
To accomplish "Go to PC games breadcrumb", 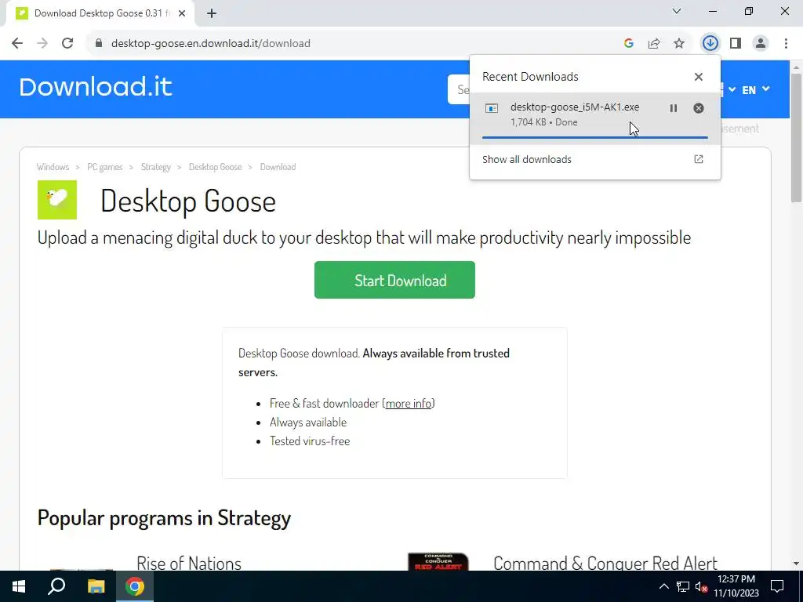I will pos(105,167).
